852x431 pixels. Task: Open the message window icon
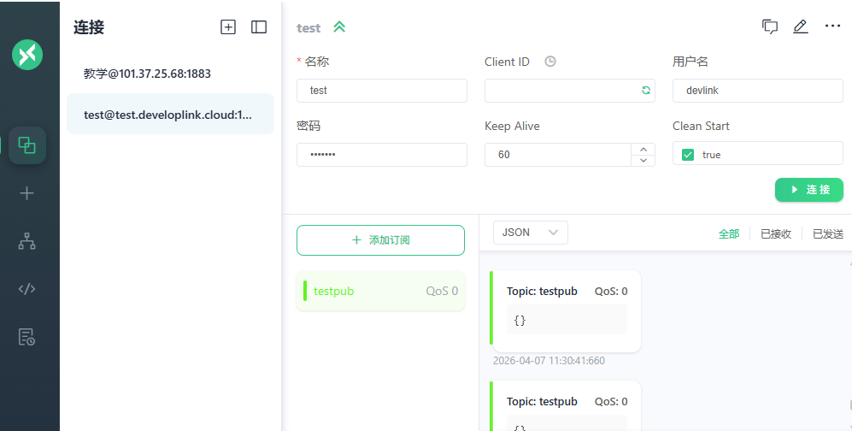pyautogui.click(x=770, y=27)
